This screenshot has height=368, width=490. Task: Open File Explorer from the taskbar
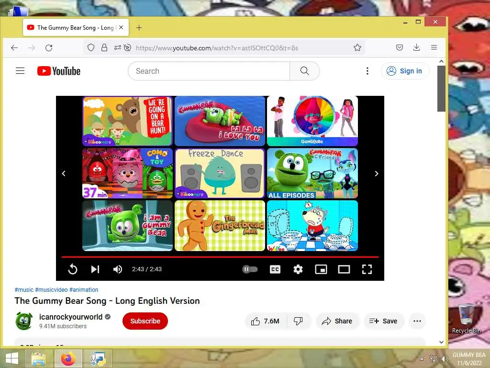pyautogui.click(x=39, y=358)
